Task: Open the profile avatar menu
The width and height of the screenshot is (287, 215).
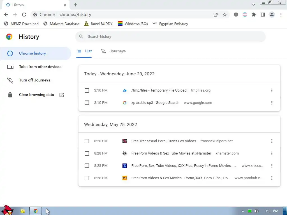Action: (x=272, y=15)
